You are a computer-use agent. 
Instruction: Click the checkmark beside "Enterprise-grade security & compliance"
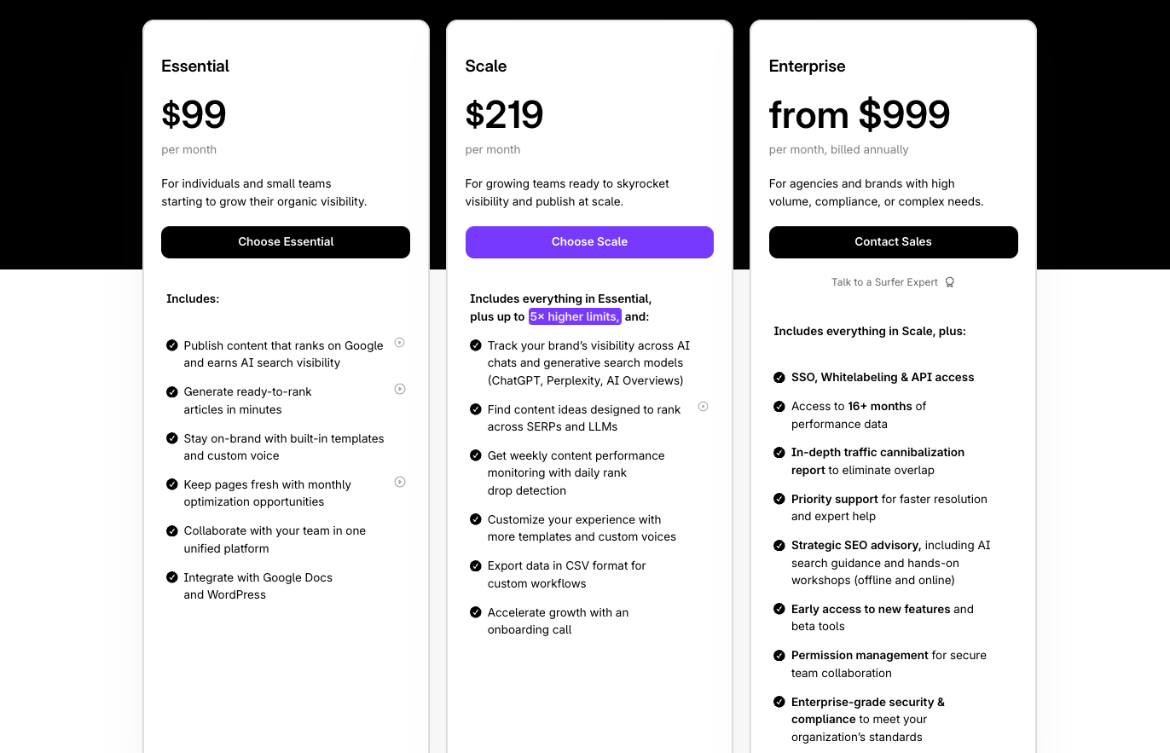click(779, 701)
